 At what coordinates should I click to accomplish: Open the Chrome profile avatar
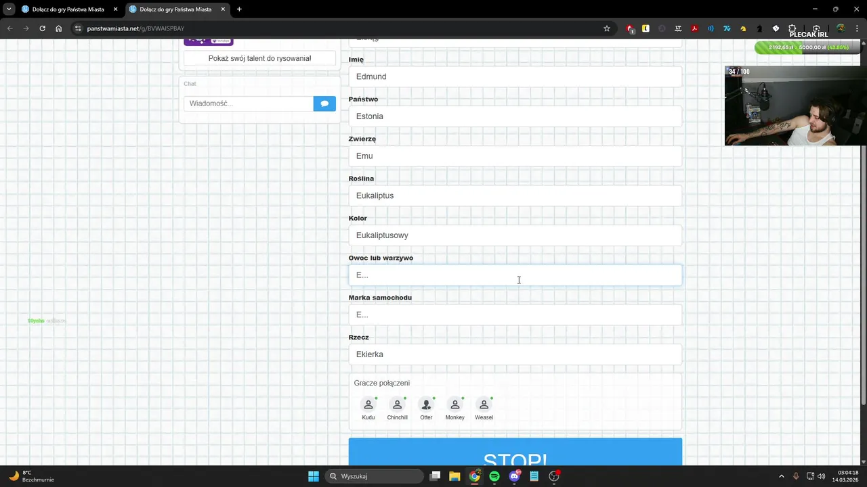pyautogui.click(x=841, y=28)
